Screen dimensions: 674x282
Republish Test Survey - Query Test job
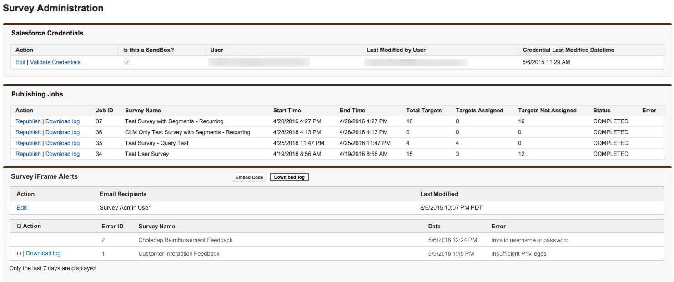(x=28, y=143)
